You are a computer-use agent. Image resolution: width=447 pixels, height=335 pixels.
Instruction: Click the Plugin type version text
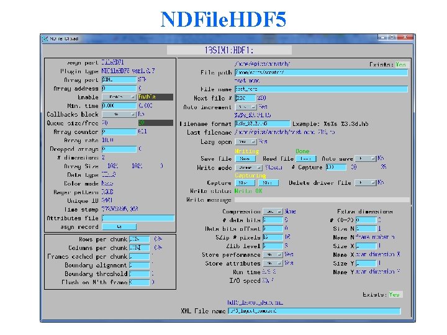coord(129,71)
